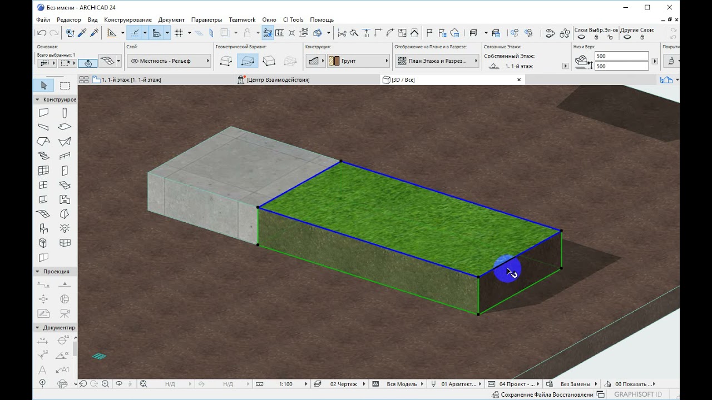Toggle eye icon under Другие Слои

point(627,37)
